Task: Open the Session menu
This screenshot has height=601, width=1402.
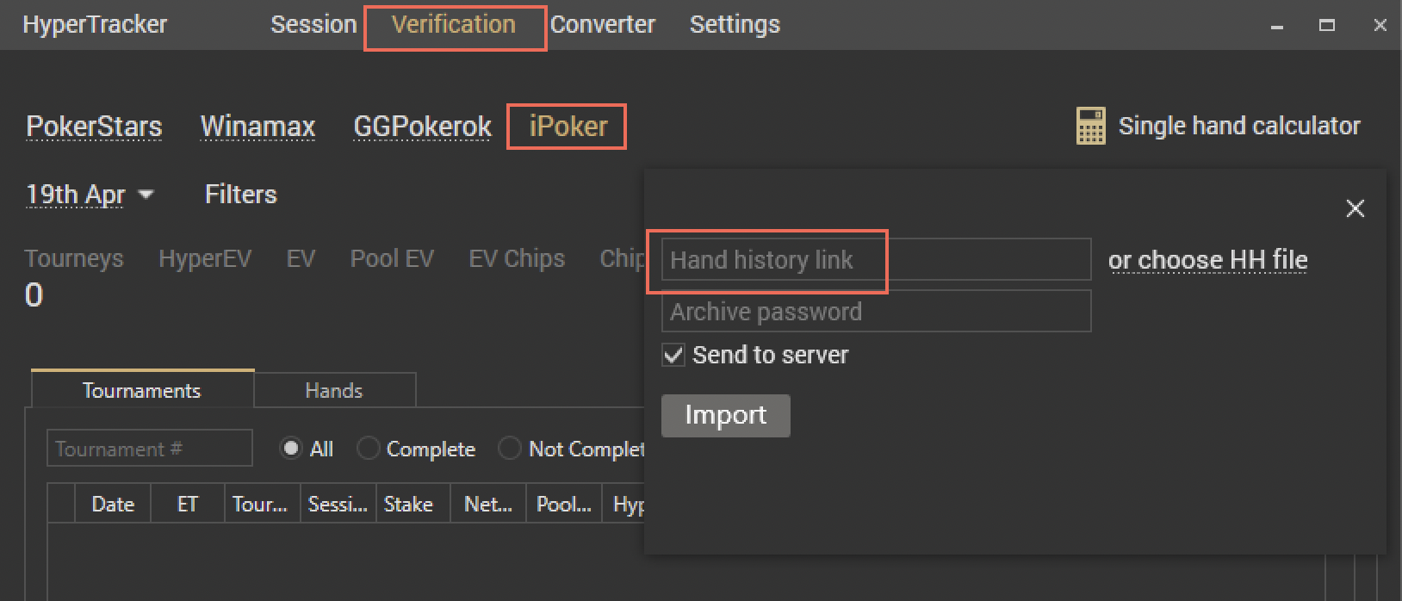Action: pyautogui.click(x=313, y=24)
